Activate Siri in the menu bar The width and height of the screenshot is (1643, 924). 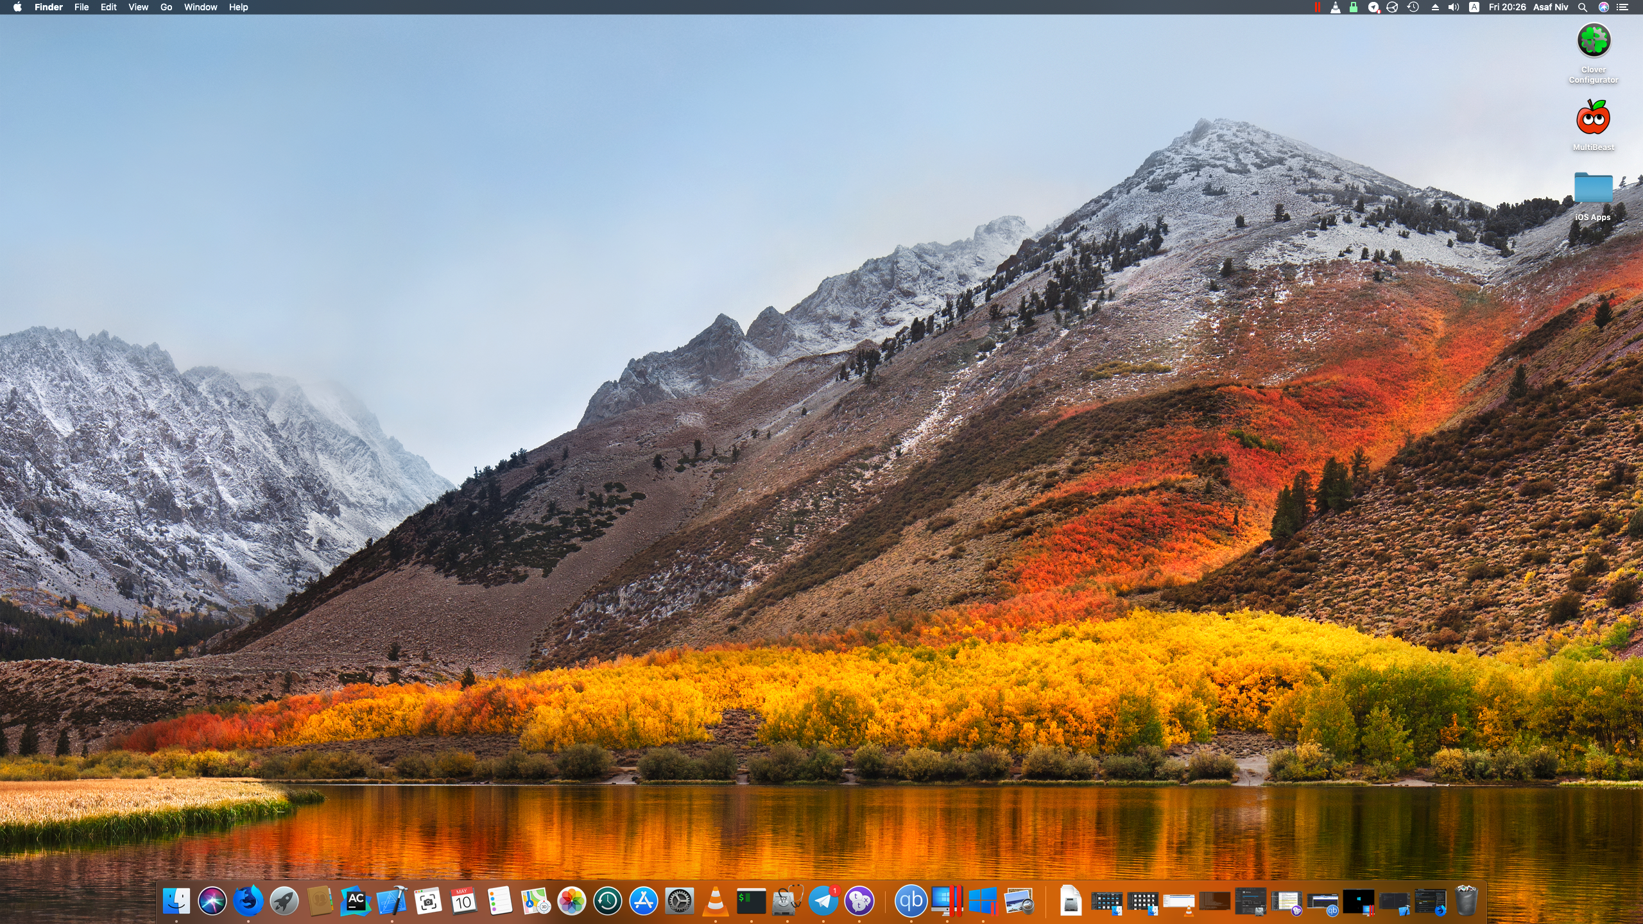coord(1604,7)
